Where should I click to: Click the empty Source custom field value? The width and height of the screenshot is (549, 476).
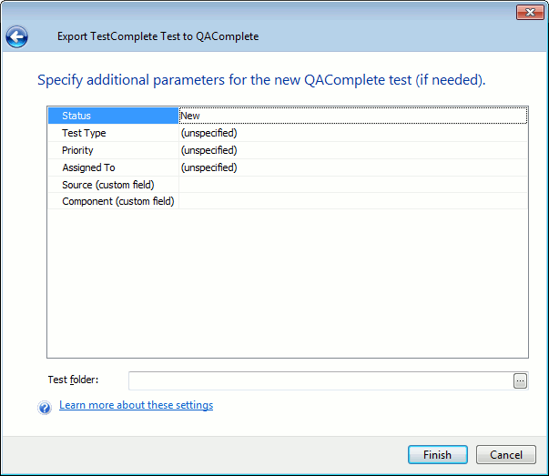[x=352, y=185]
